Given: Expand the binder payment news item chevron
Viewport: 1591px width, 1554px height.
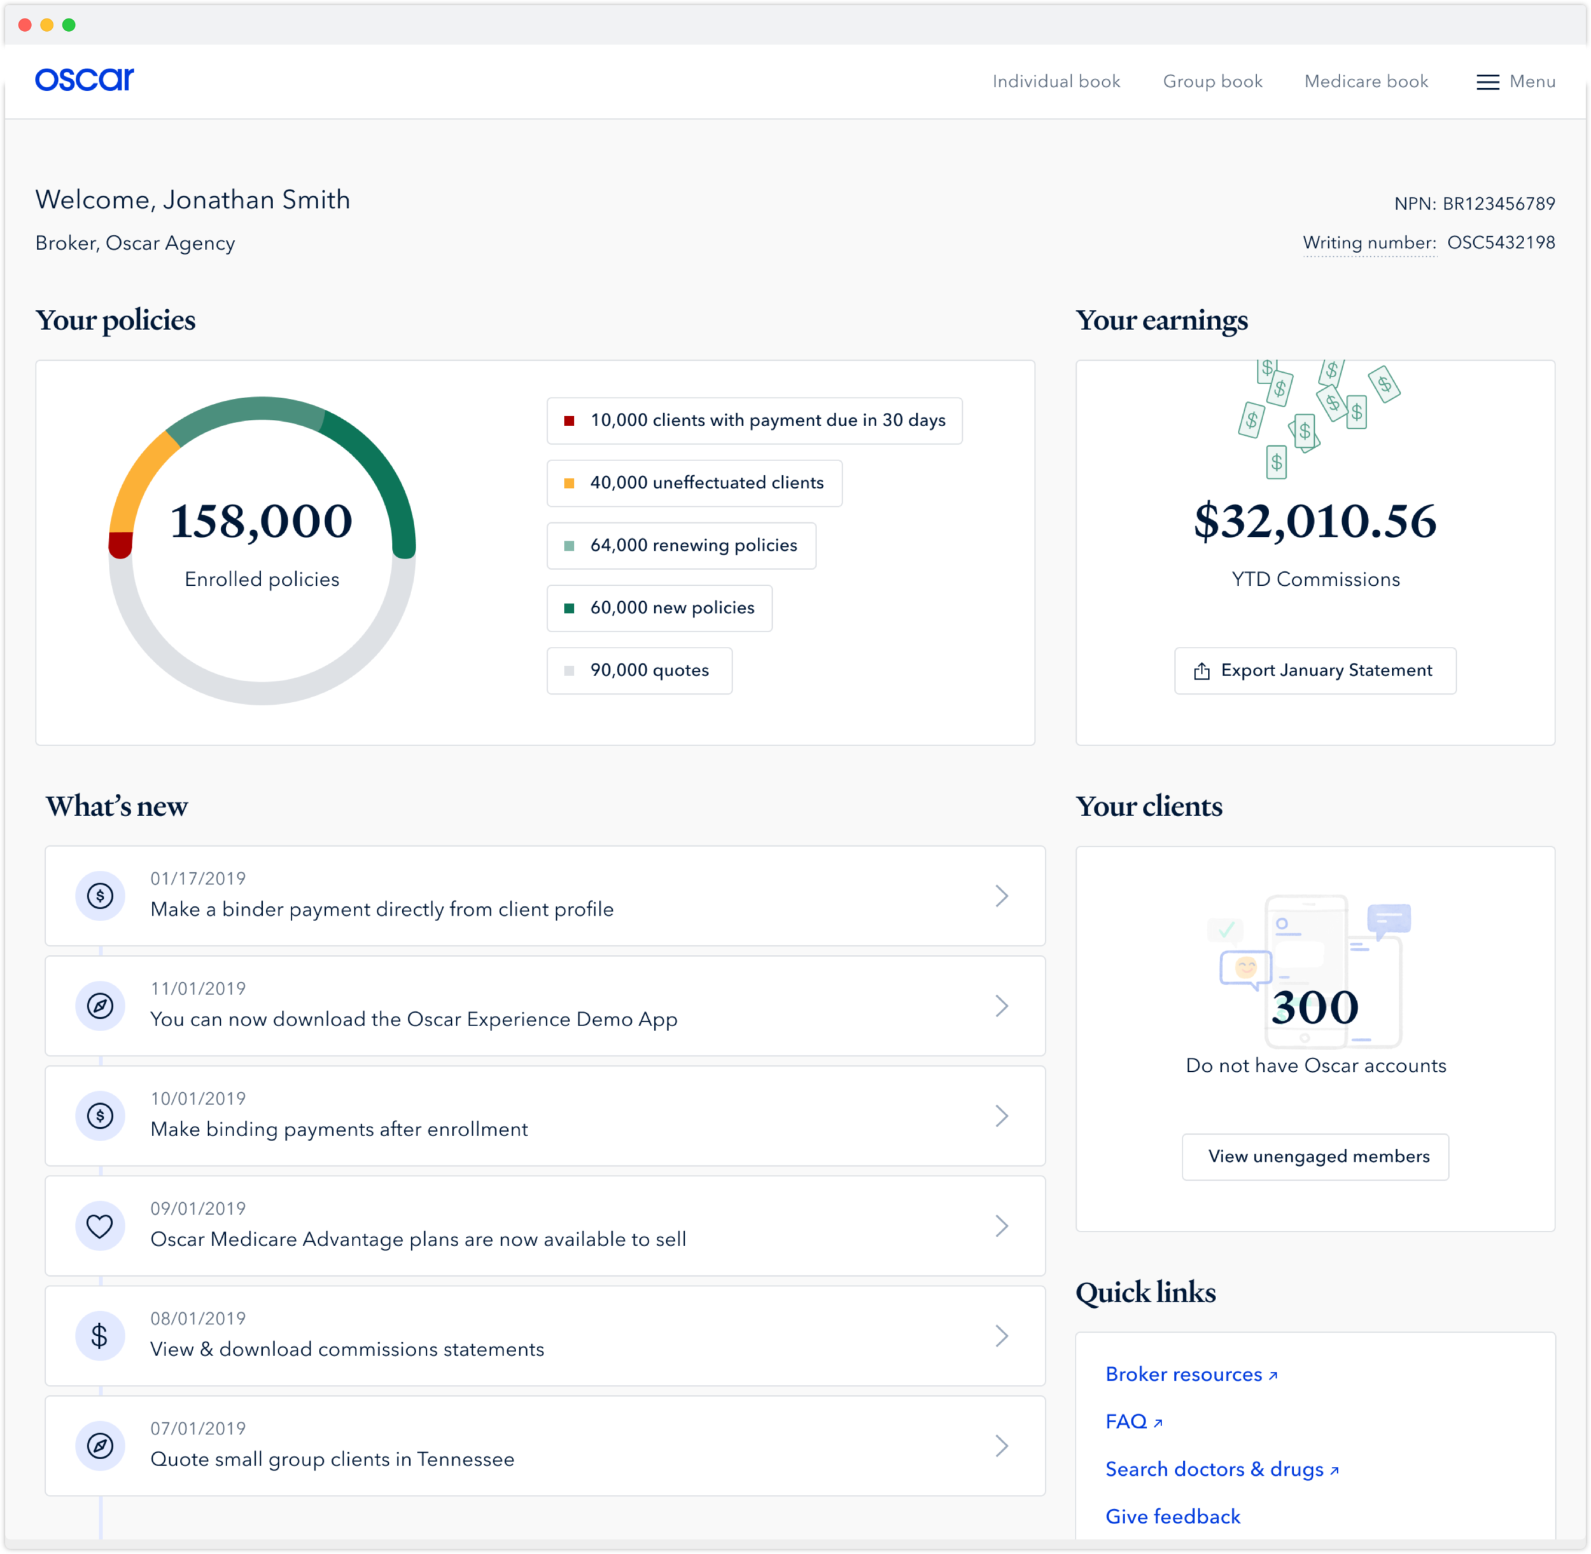Looking at the screenshot, I should coord(1001,896).
